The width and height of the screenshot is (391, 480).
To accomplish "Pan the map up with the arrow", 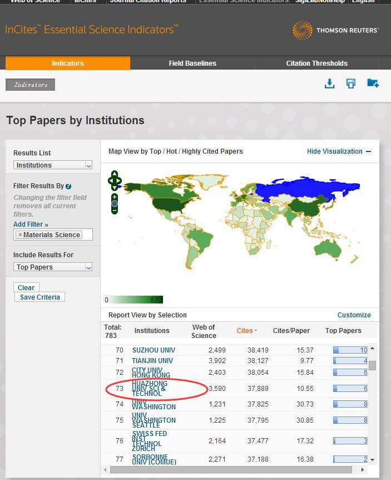I will tap(115, 174).
